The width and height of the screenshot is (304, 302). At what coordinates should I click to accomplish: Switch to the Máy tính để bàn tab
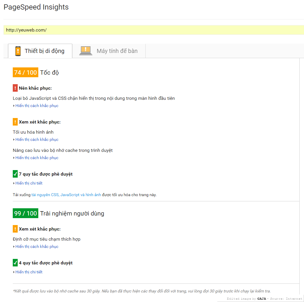pyautogui.click(x=109, y=51)
